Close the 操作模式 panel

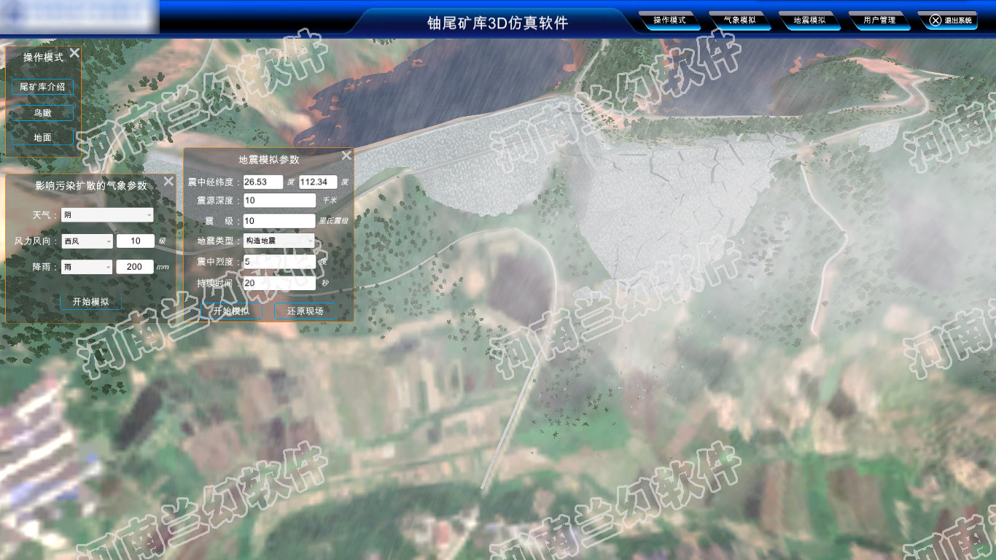tap(74, 52)
